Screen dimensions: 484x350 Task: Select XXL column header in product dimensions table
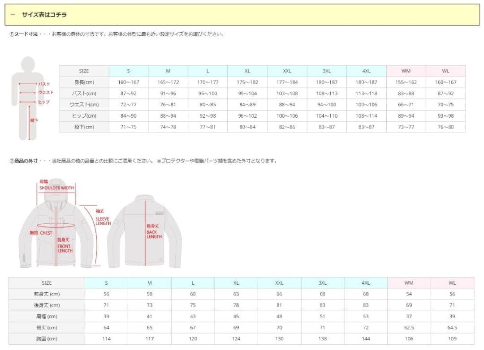pyautogui.click(x=279, y=283)
